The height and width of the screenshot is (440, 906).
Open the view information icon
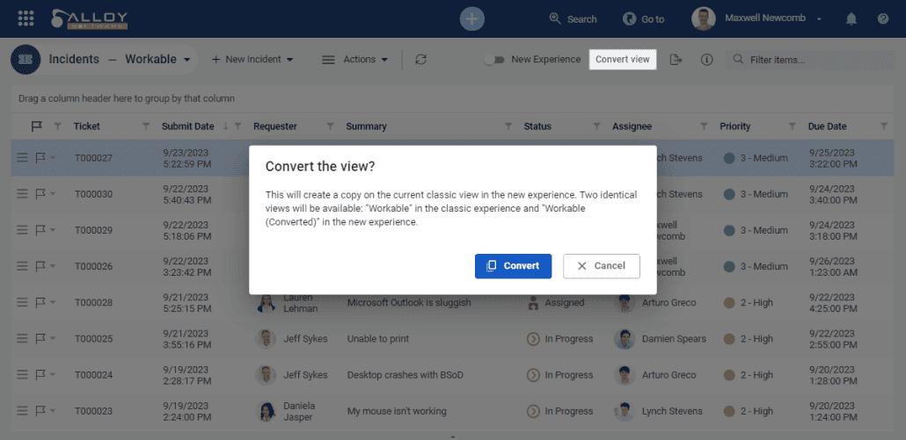[x=706, y=60]
